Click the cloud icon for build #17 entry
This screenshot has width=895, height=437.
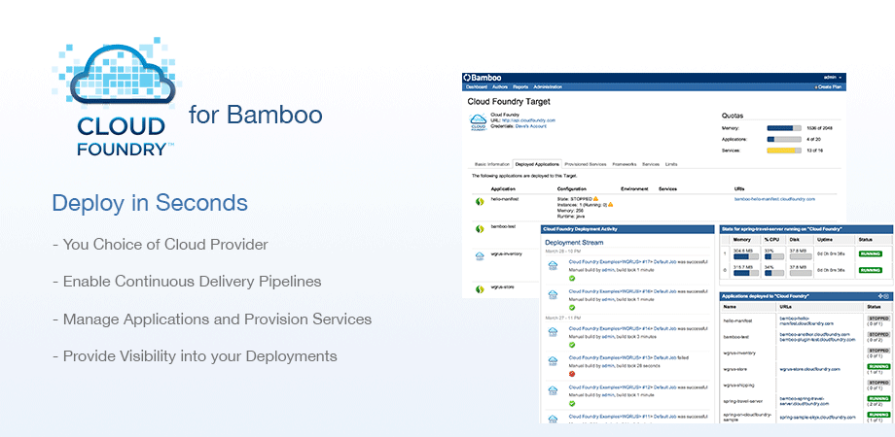point(553,265)
